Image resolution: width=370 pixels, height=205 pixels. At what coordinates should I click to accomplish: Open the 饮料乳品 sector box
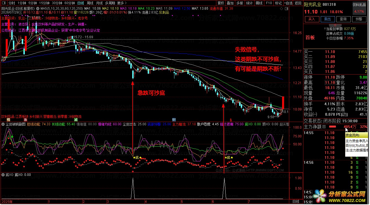tap(359, 8)
